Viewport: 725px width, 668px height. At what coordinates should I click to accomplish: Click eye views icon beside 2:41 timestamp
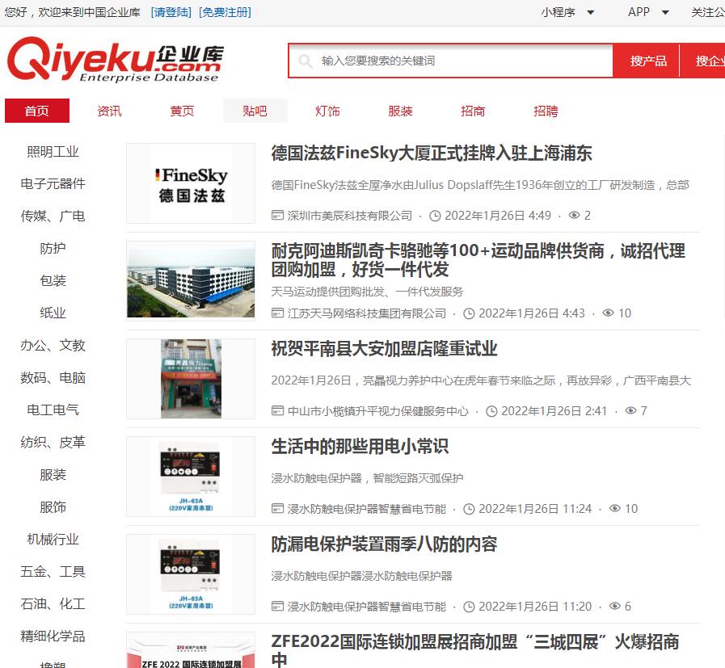630,410
